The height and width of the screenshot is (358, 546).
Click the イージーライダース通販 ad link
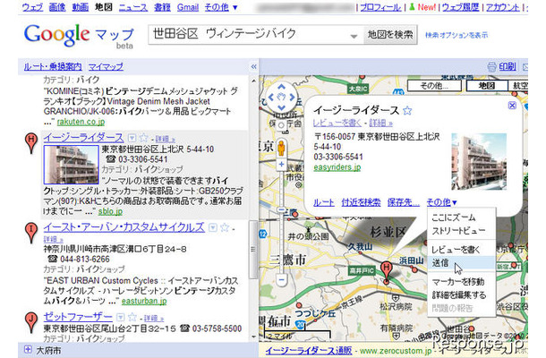(309, 350)
